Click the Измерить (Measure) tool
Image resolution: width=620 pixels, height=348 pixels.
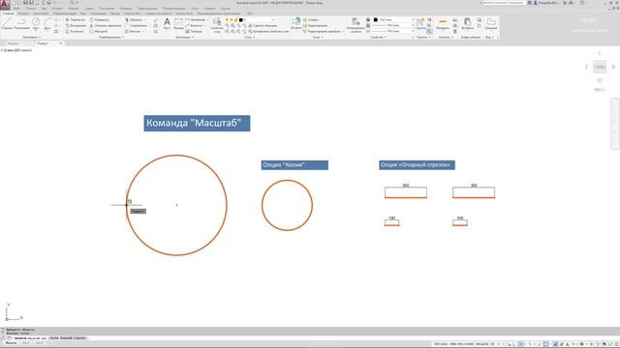443,23
